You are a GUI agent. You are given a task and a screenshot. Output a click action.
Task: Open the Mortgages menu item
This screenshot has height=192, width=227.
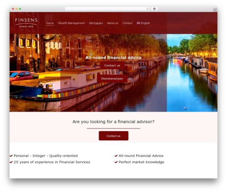pos(96,23)
